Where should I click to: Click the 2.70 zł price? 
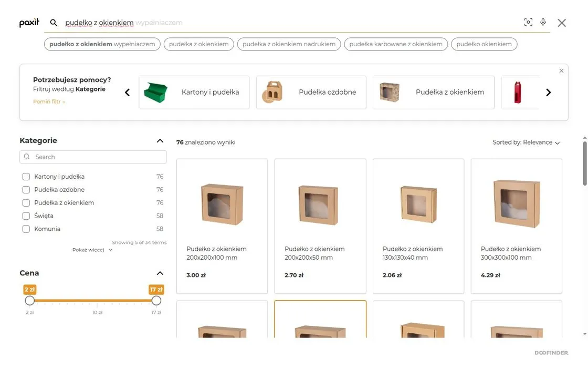294,275
